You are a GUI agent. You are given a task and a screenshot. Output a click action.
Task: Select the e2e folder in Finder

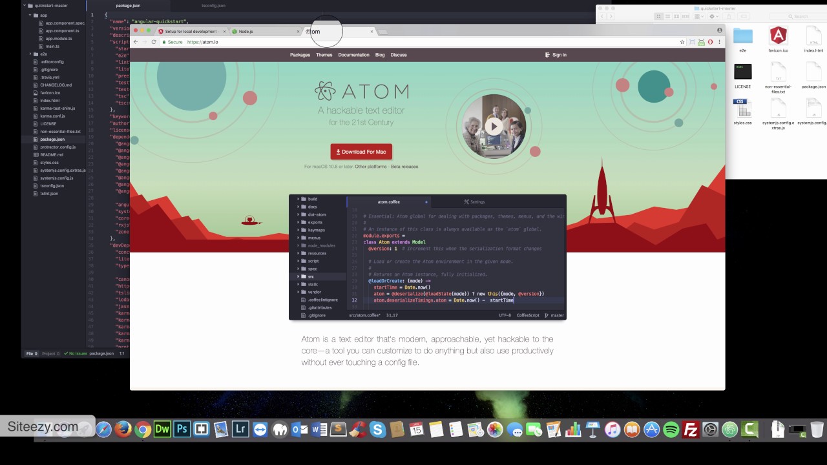point(743,39)
